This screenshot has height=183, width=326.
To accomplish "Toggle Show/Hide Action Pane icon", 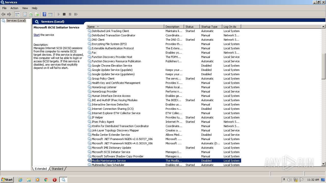I will click(50, 14).
